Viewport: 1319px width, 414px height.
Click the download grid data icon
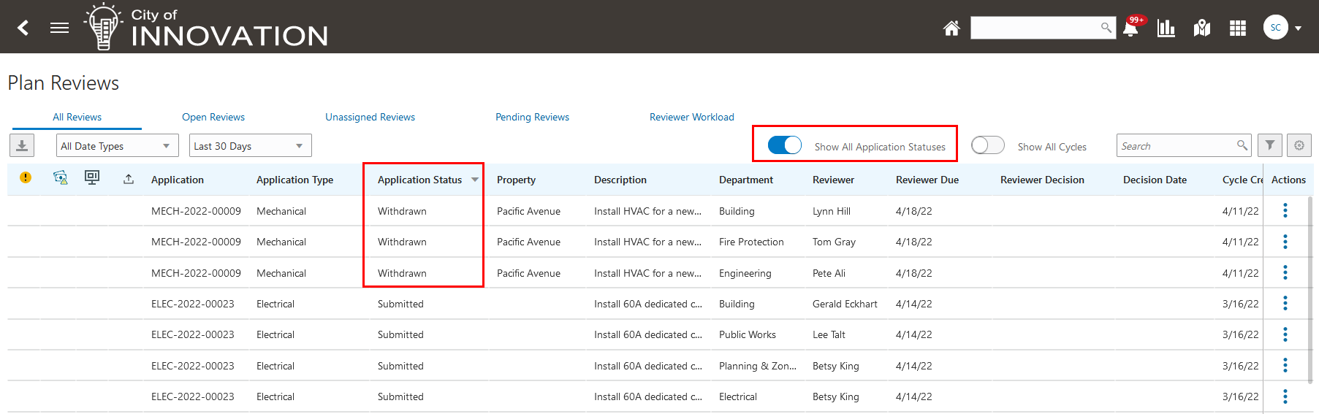22,145
